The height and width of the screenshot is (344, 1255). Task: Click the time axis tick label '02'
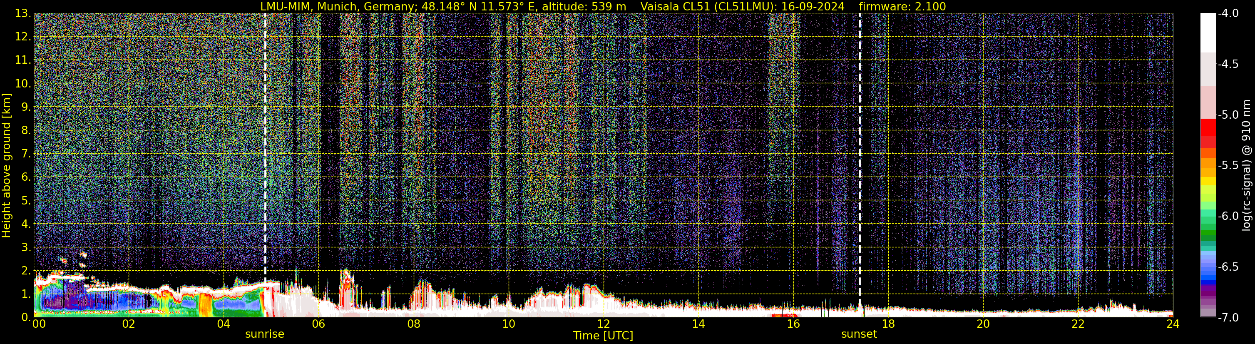(x=128, y=324)
